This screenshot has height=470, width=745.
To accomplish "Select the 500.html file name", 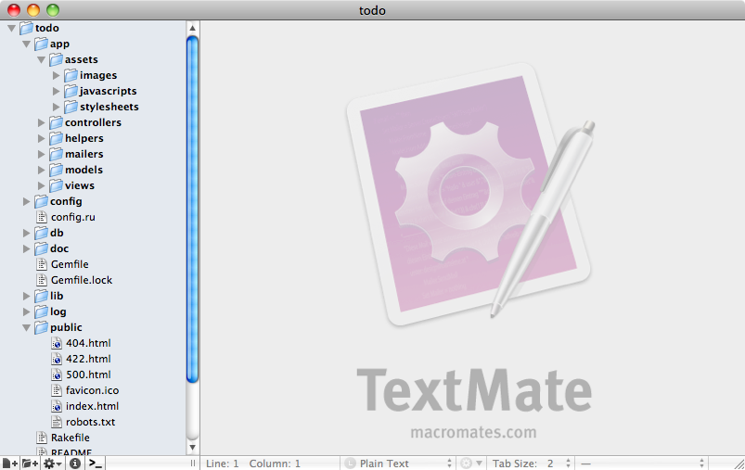I will [88, 375].
